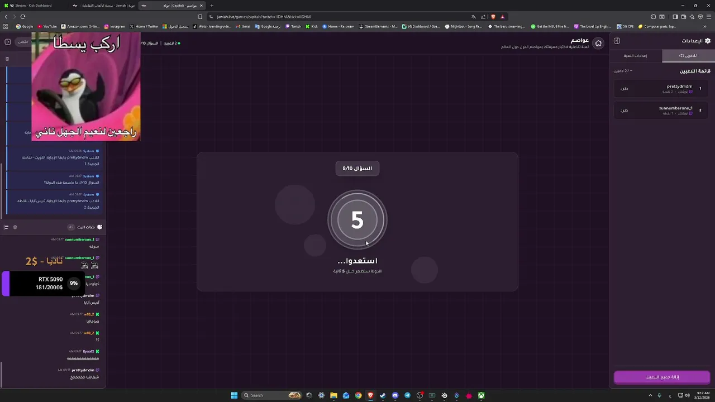The width and height of the screenshot is (715, 402).
Task: Open the bookmarks apps grid icon
Action: click(6, 26)
